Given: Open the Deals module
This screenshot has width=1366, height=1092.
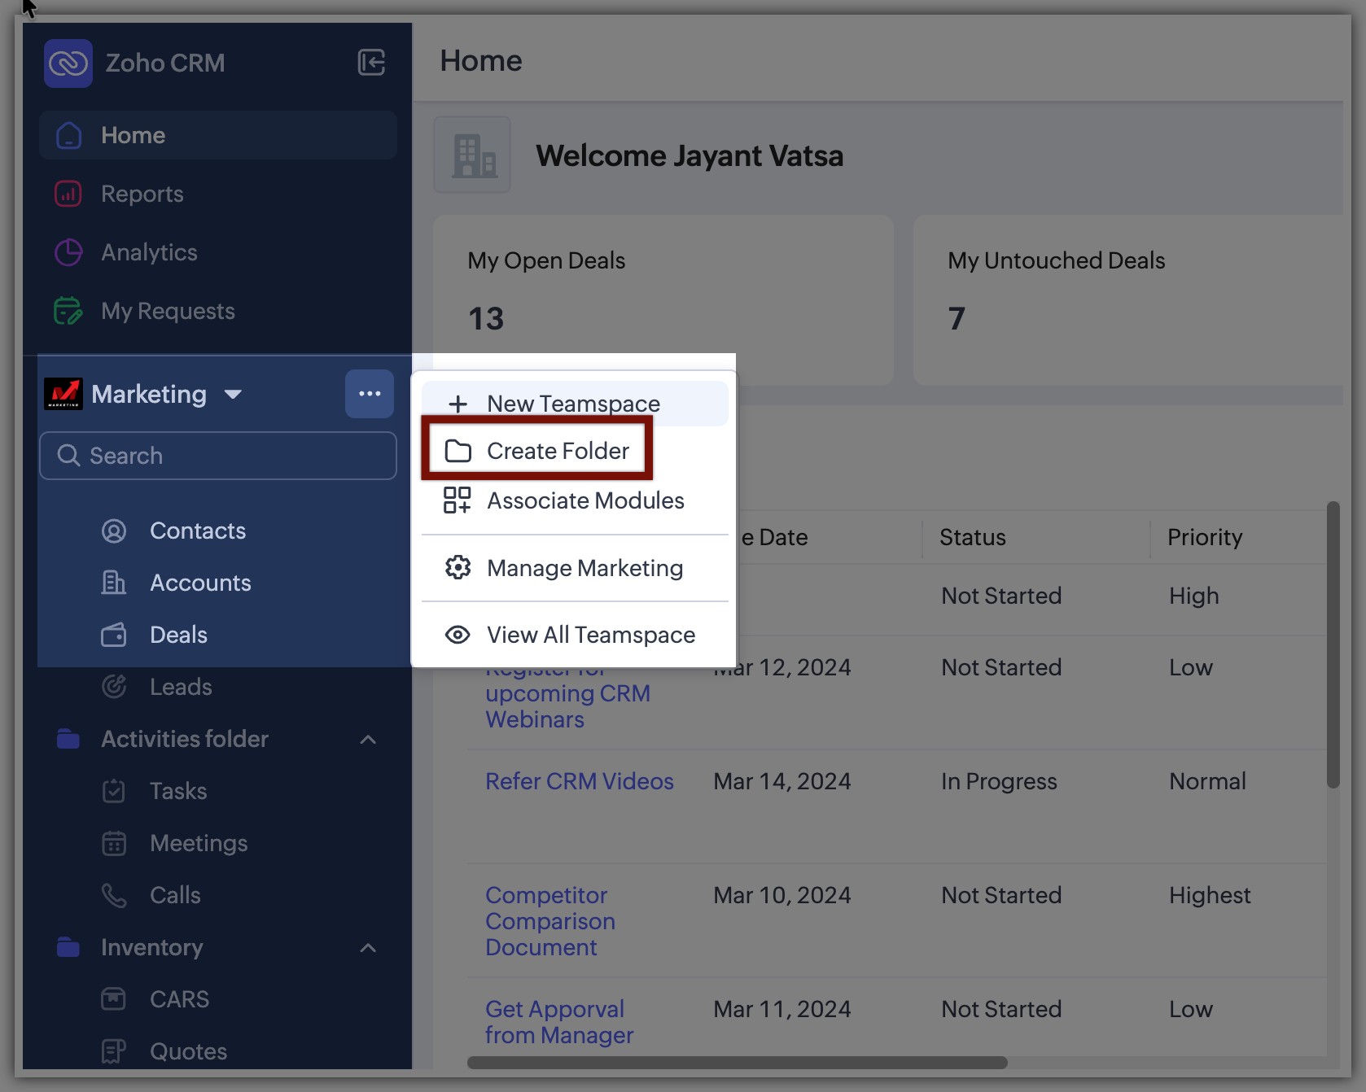Looking at the screenshot, I should point(178,635).
